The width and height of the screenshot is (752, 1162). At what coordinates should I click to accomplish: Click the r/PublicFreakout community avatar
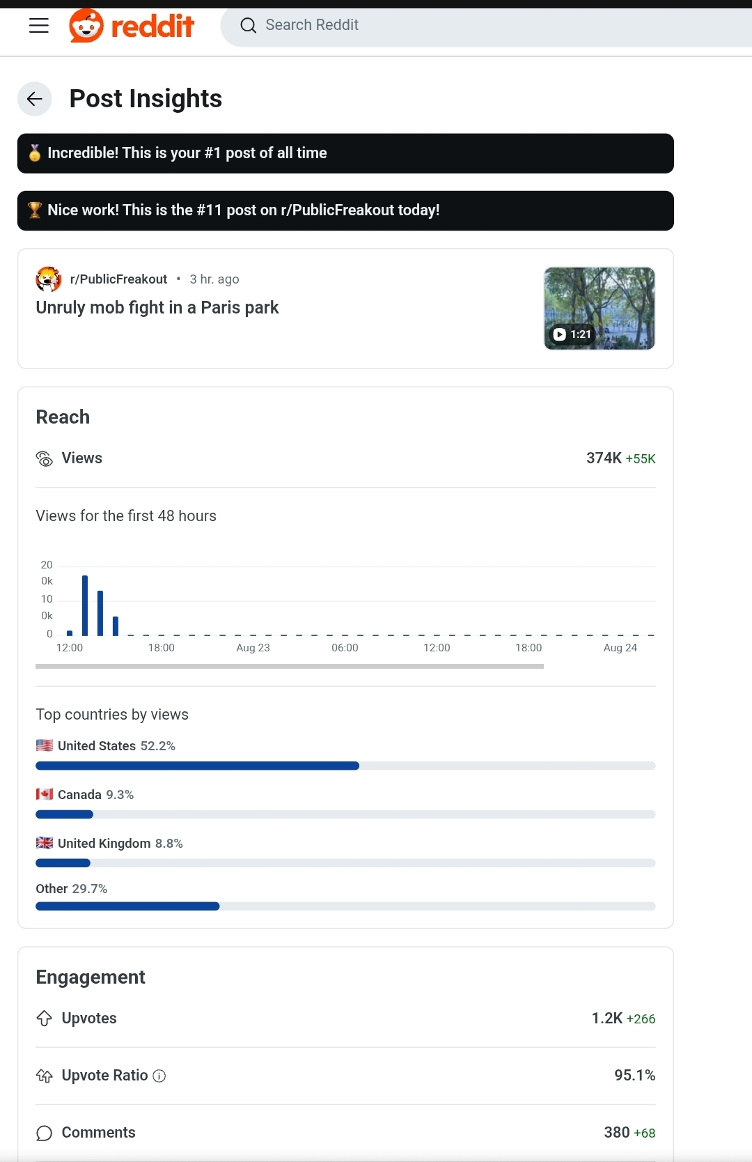pyautogui.click(x=48, y=279)
